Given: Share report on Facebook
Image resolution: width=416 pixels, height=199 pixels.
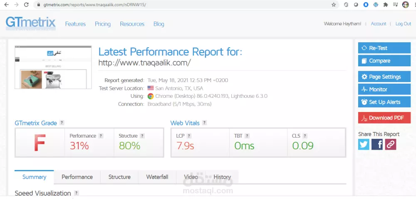Looking at the screenshot, I should (377, 145).
